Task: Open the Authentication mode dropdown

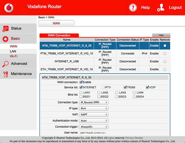Action: pos(94,120)
